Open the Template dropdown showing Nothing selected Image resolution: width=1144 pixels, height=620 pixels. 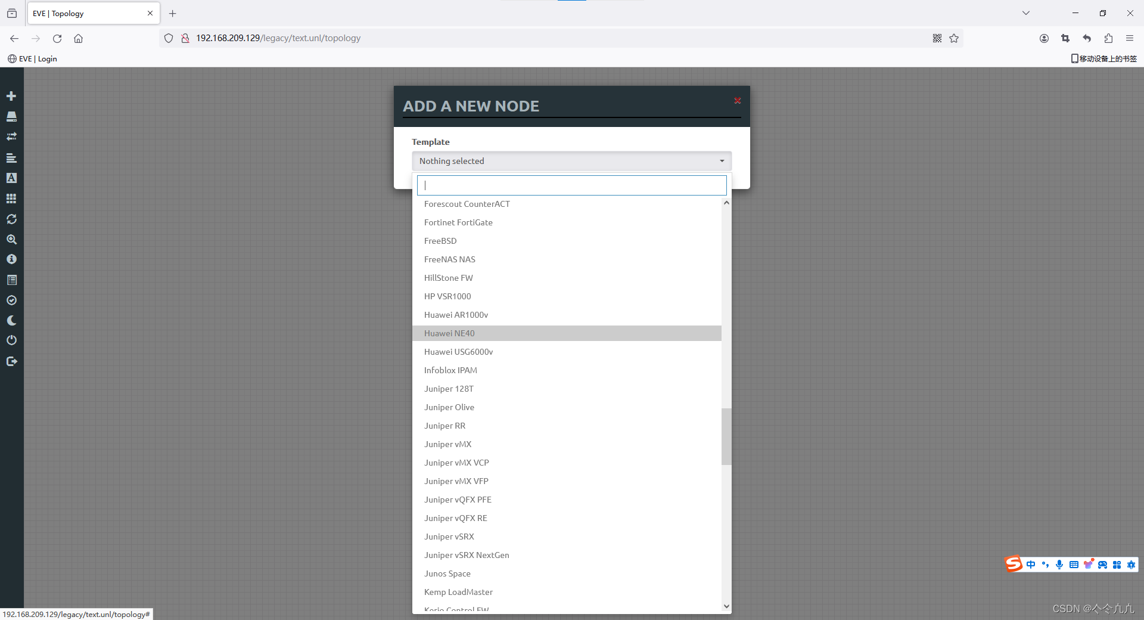(571, 161)
